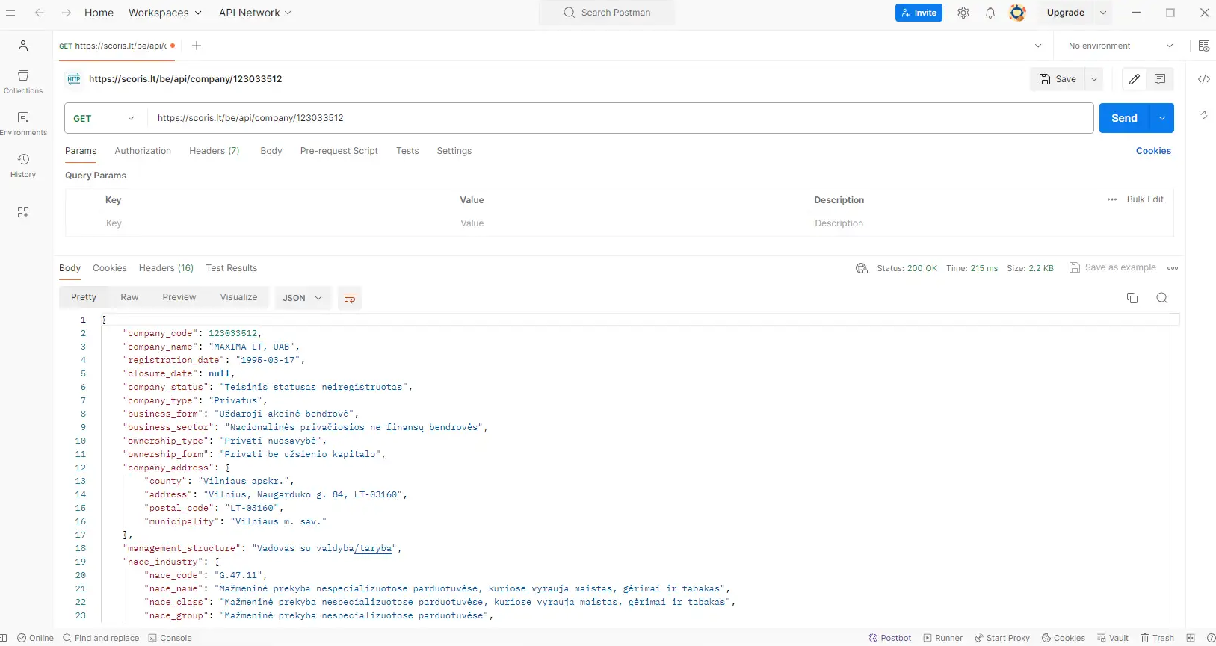The height and width of the screenshot is (646, 1216).
Task: Open the No environment selector
Action: [x=1120, y=46]
